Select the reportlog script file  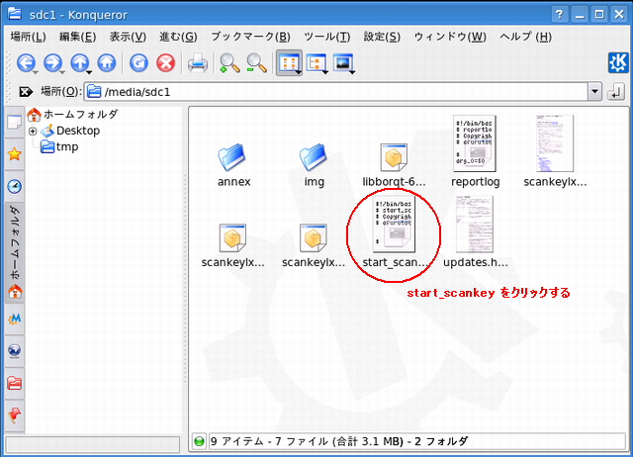click(475, 151)
